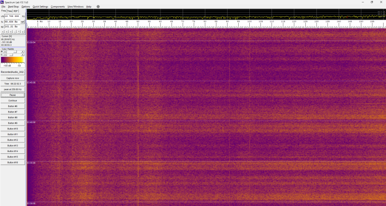Click brightness slider B left arrow
Viewport: 386px width, 206px height.
pos(5,52)
